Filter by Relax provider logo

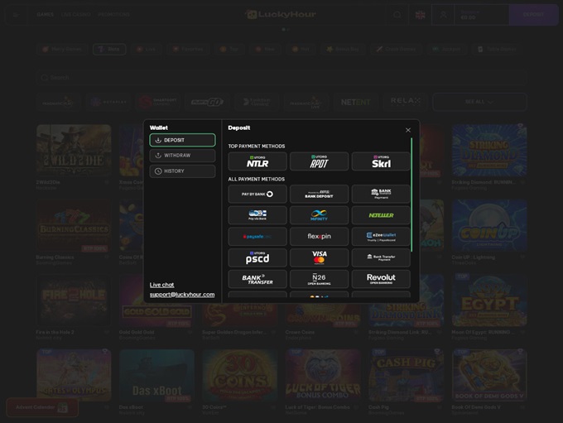405,103
